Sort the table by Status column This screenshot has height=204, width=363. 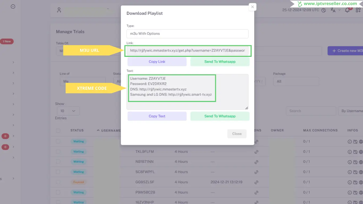pyautogui.click(x=77, y=130)
